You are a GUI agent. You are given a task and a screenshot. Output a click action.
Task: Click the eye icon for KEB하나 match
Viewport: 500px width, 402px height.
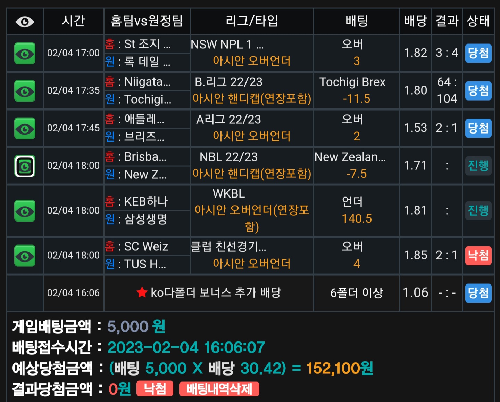pos(25,211)
